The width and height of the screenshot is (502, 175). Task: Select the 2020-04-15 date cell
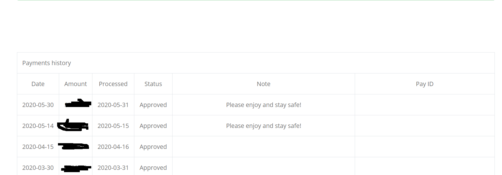tap(38, 147)
